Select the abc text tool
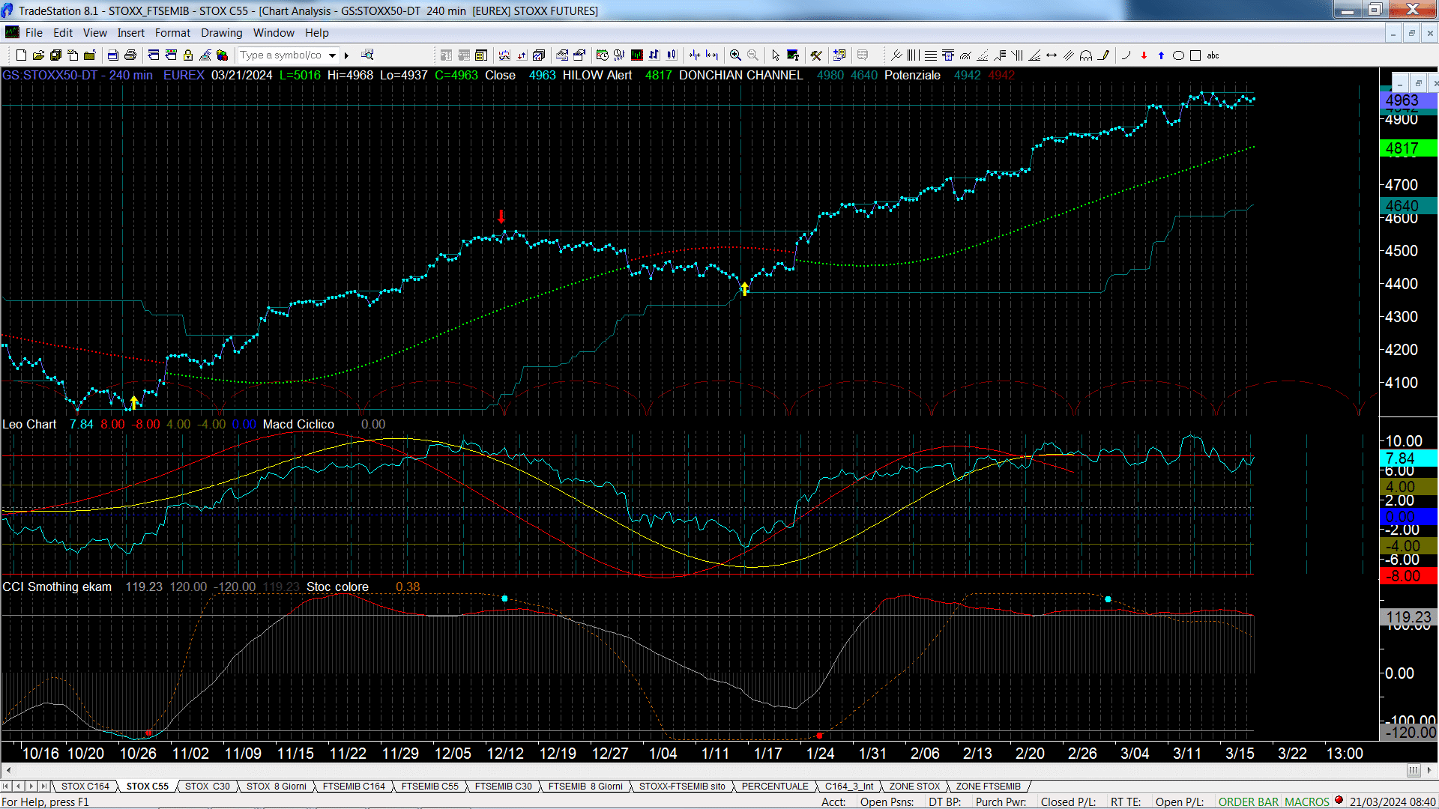Viewport: 1439px width, 809px height. point(1213,55)
